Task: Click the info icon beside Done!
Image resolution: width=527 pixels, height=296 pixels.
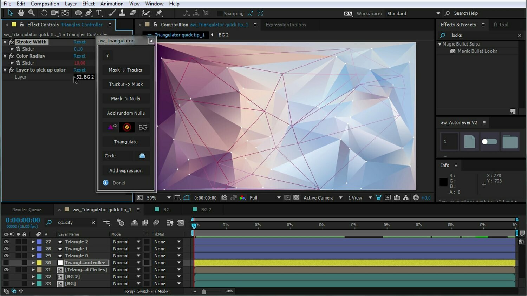Action: tap(105, 182)
